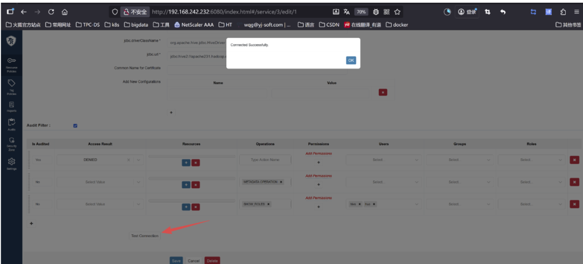Click OK in the Connected Successfully dialog

(x=351, y=60)
